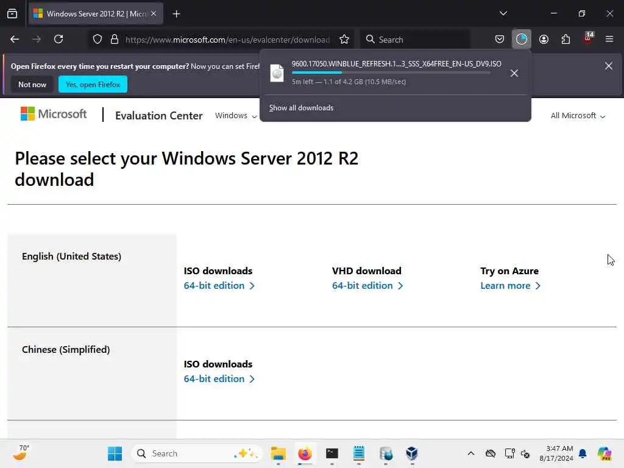Open Firefox account icon
624x468 pixels.
click(x=544, y=40)
